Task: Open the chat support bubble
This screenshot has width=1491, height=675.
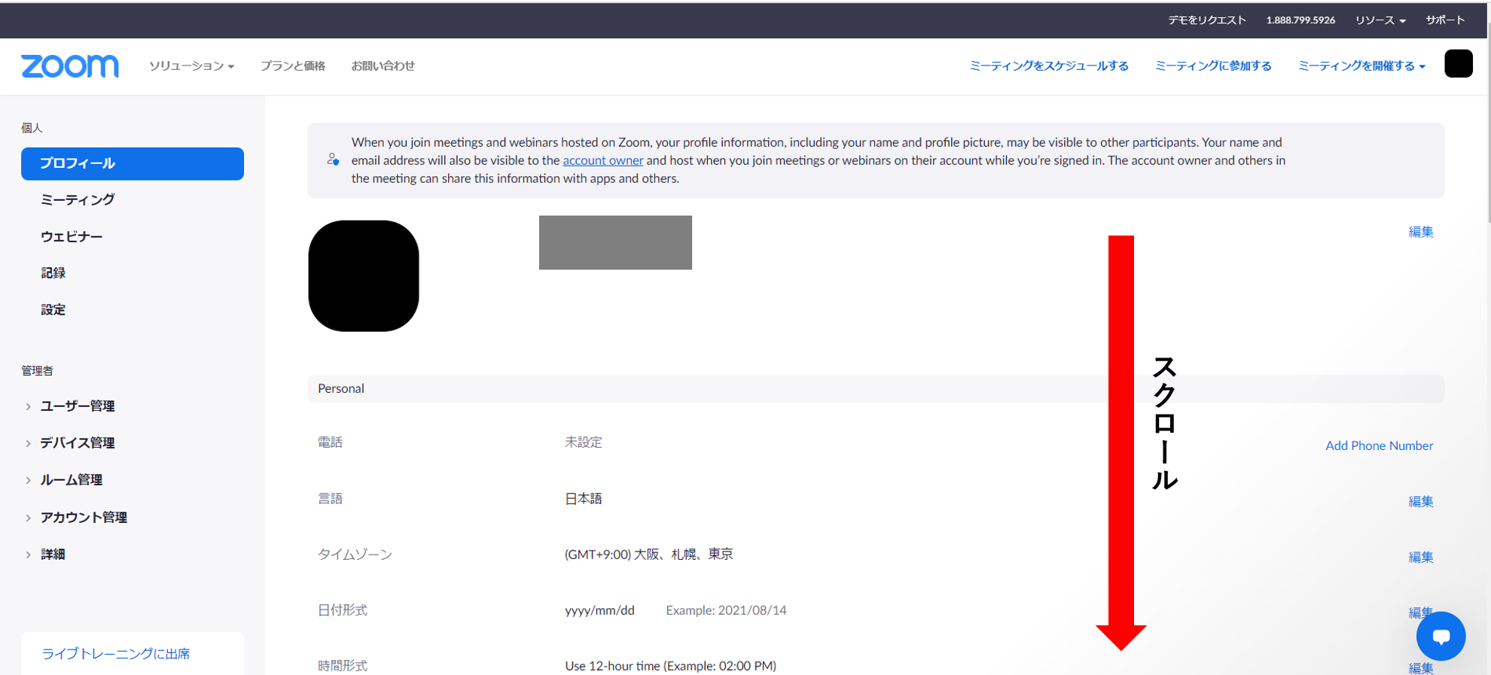Action: [x=1440, y=636]
